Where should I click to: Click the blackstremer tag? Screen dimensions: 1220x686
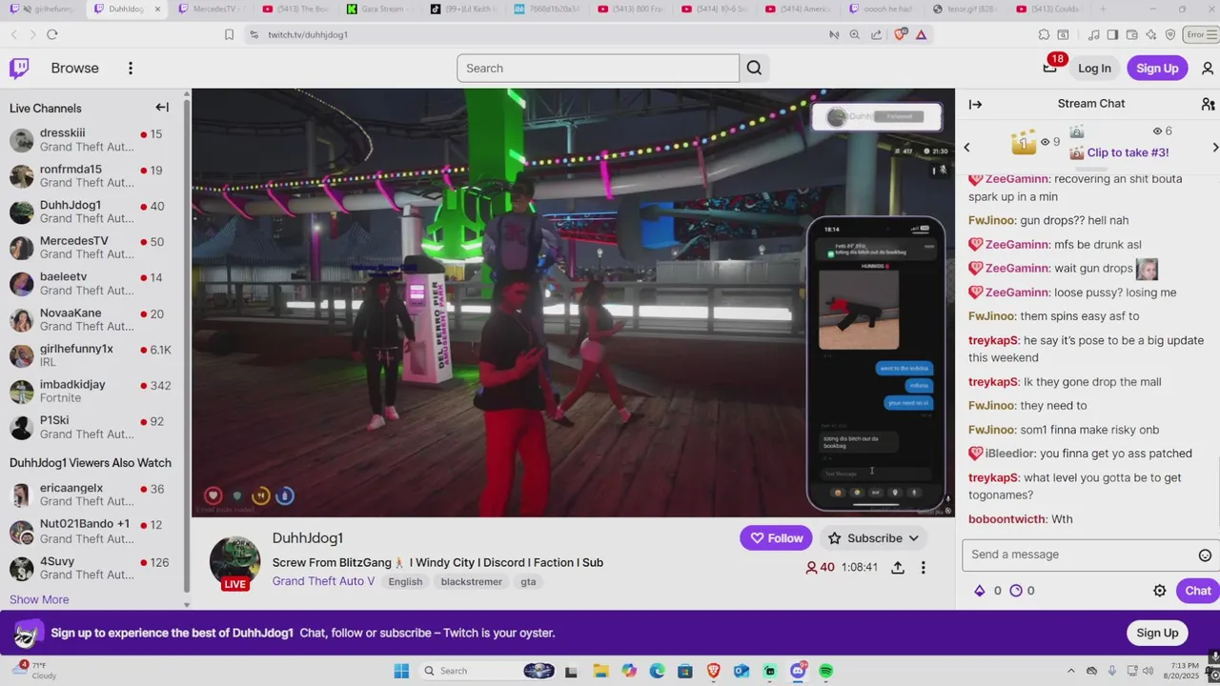471,581
